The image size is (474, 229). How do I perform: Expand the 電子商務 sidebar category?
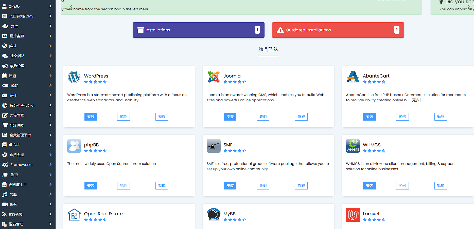click(x=27, y=125)
